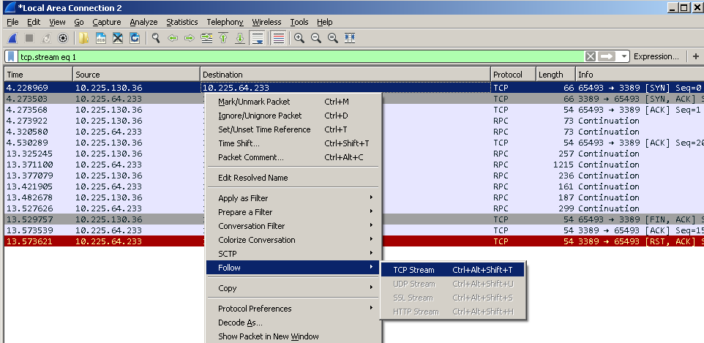Sort packets by Time column header
The height and width of the screenshot is (343, 704).
[38, 75]
